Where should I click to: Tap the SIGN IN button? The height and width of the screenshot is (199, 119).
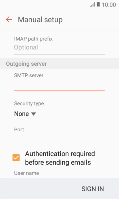(93, 189)
